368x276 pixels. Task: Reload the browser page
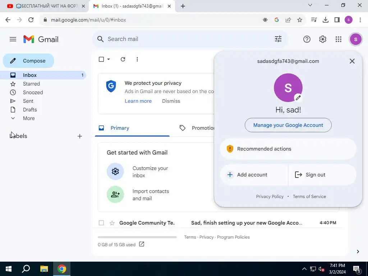point(31,20)
